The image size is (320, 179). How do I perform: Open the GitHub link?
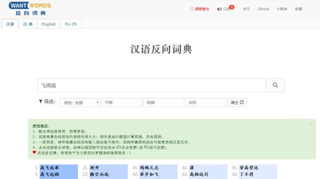(x=263, y=9)
